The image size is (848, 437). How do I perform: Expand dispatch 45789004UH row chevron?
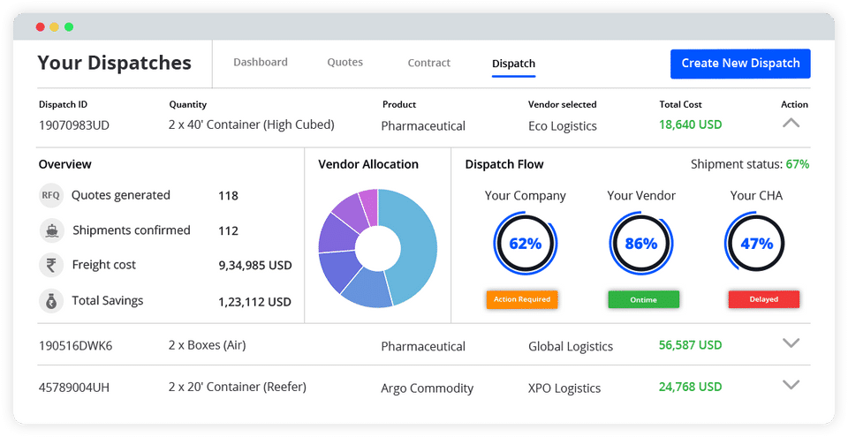tap(791, 385)
